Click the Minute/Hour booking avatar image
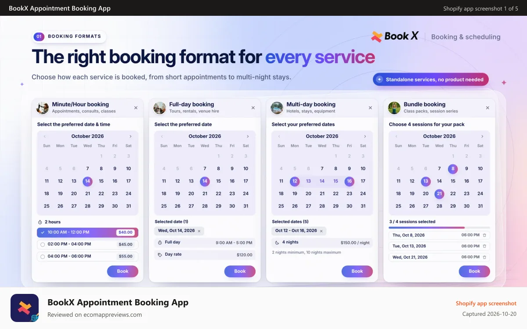527x329 pixels. point(43,108)
